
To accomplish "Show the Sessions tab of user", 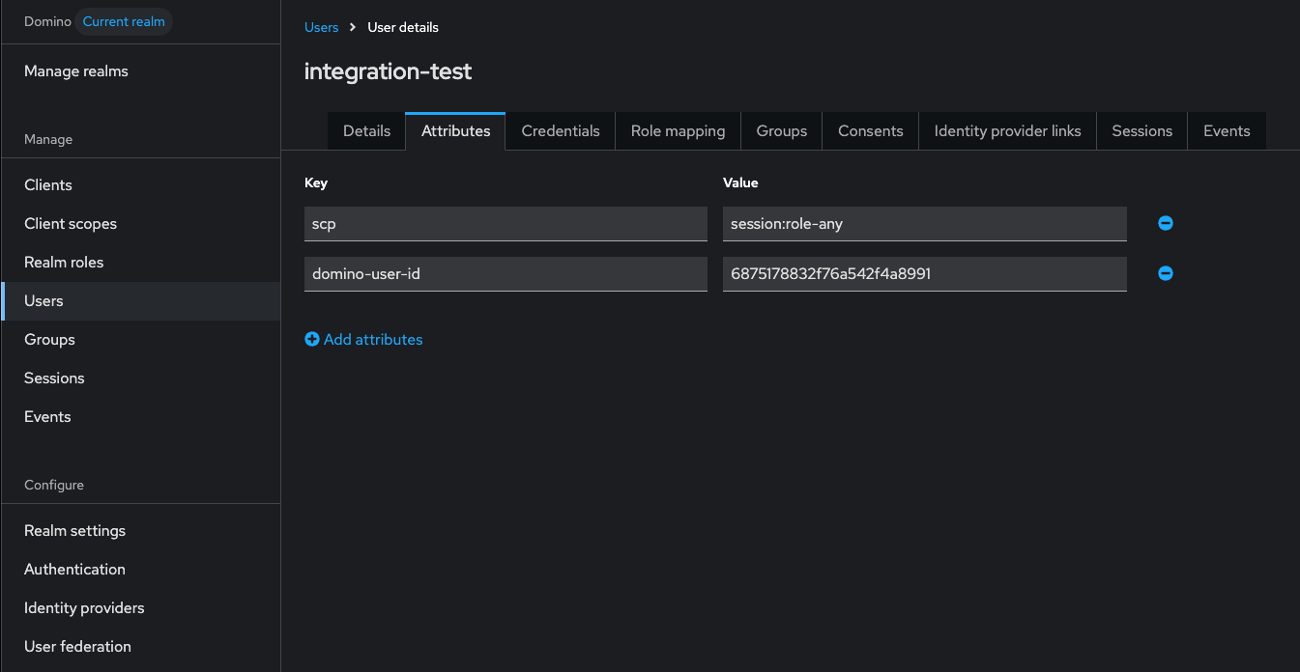I will point(1141,131).
